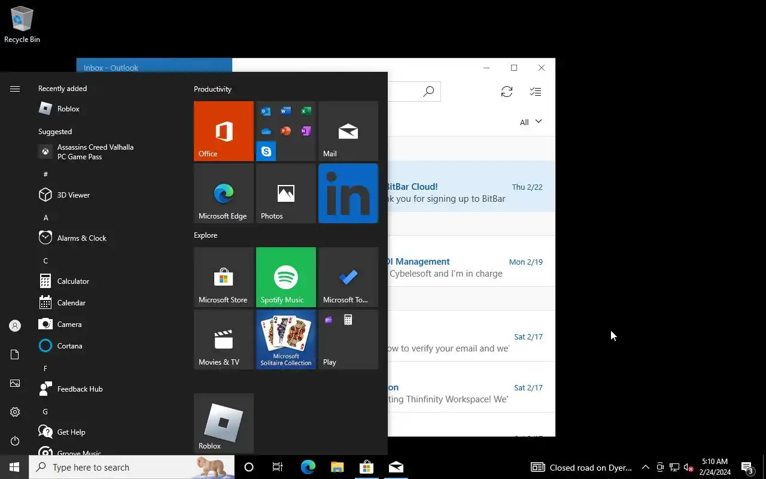This screenshot has height=479, width=766.
Task: Open Word in the Office group tile
Action: click(286, 111)
